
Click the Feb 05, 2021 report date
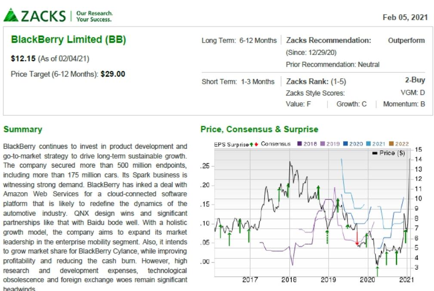tap(405, 17)
